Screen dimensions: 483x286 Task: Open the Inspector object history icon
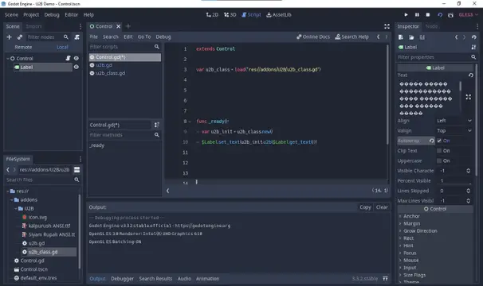pyautogui.click(x=473, y=37)
